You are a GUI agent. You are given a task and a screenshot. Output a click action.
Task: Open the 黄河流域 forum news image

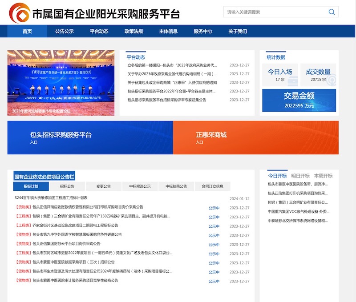(61, 83)
